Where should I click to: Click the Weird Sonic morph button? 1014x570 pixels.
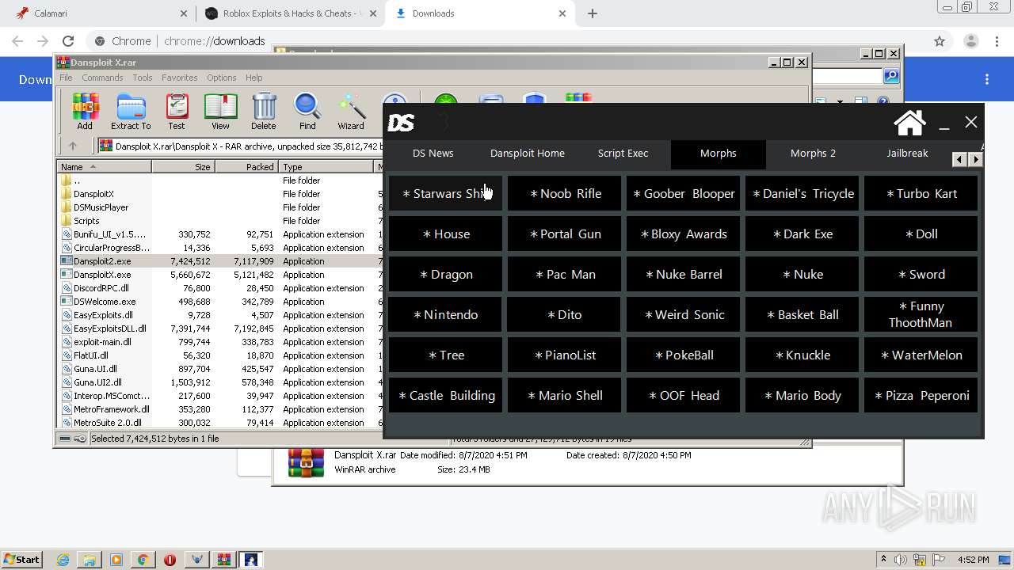coord(683,314)
